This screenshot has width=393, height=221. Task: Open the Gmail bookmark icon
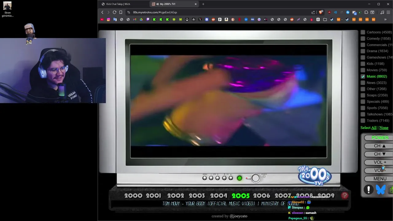(134, 19)
